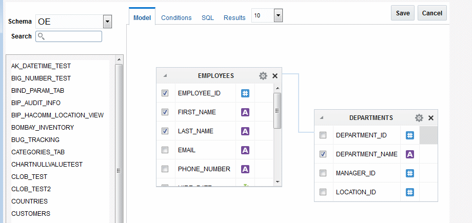The image size is (472, 223).
Task: Click LOCATION_ID number type icon
Action: tap(410, 192)
